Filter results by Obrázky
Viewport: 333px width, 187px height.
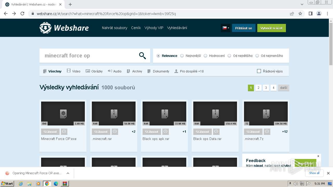click(94, 71)
